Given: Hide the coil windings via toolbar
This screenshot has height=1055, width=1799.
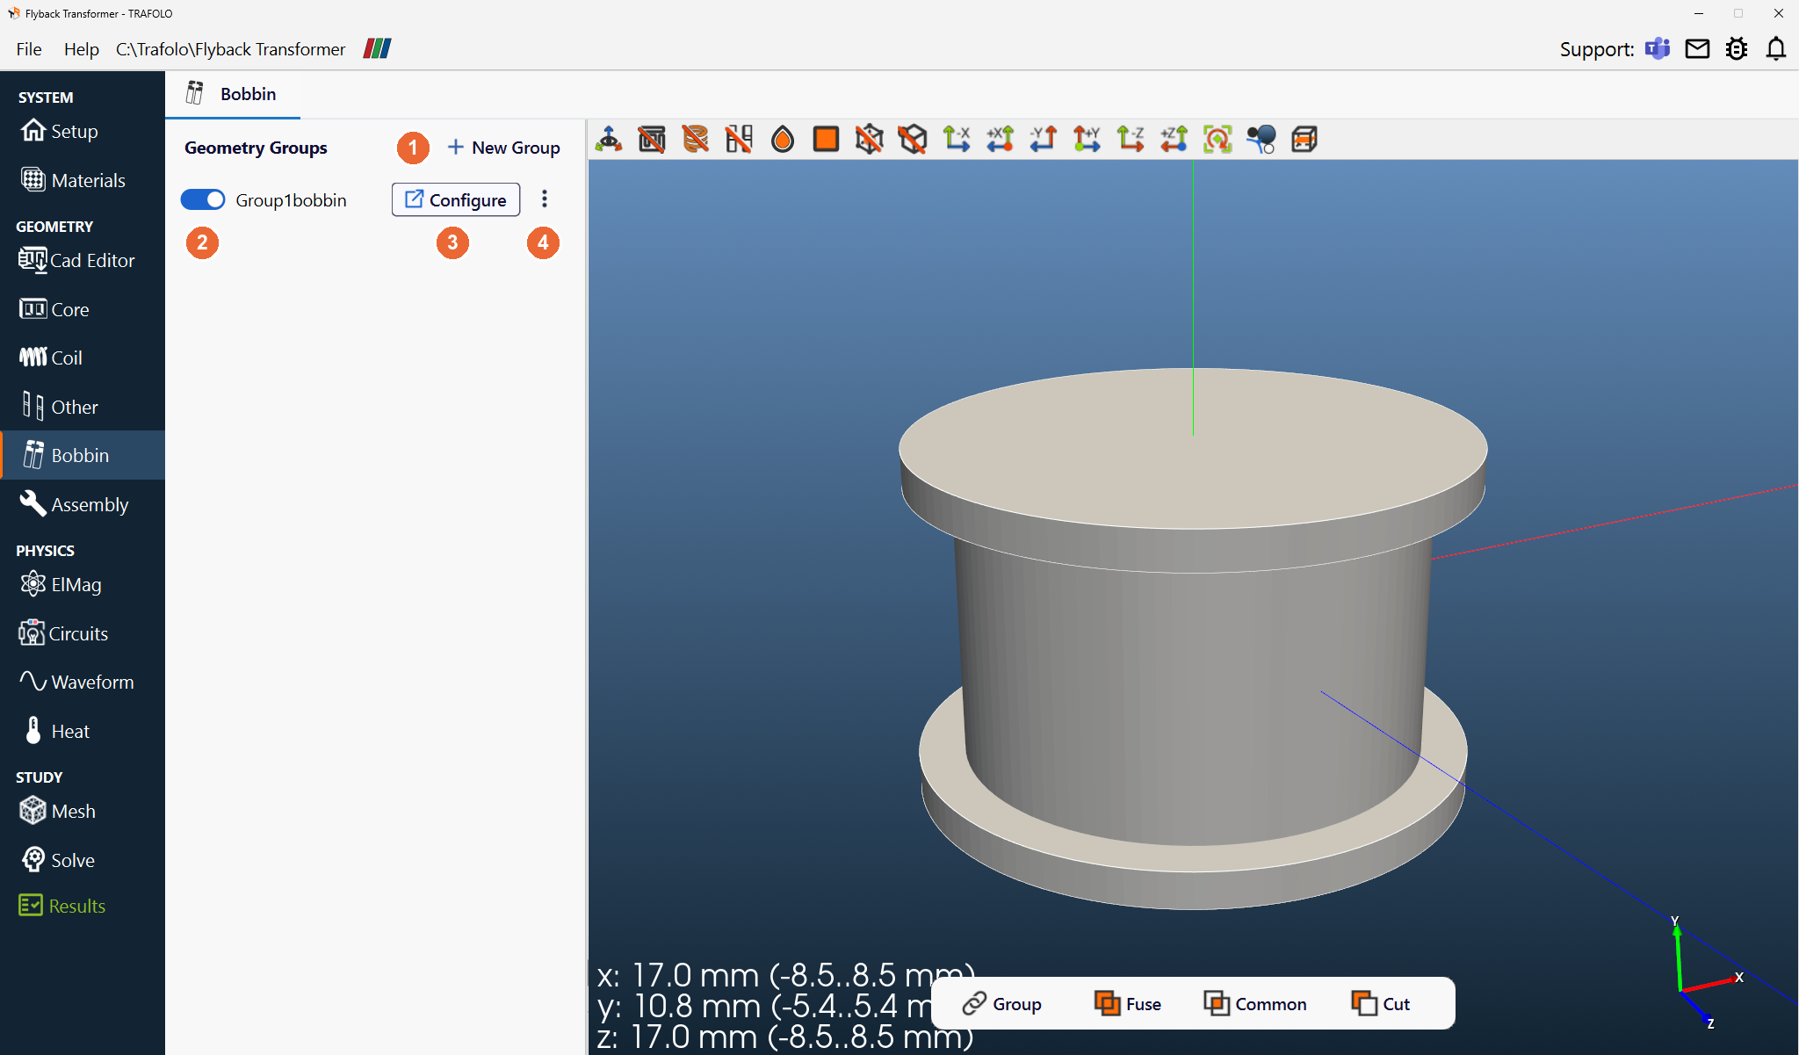Looking at the screenshot, I should [695, 139].
